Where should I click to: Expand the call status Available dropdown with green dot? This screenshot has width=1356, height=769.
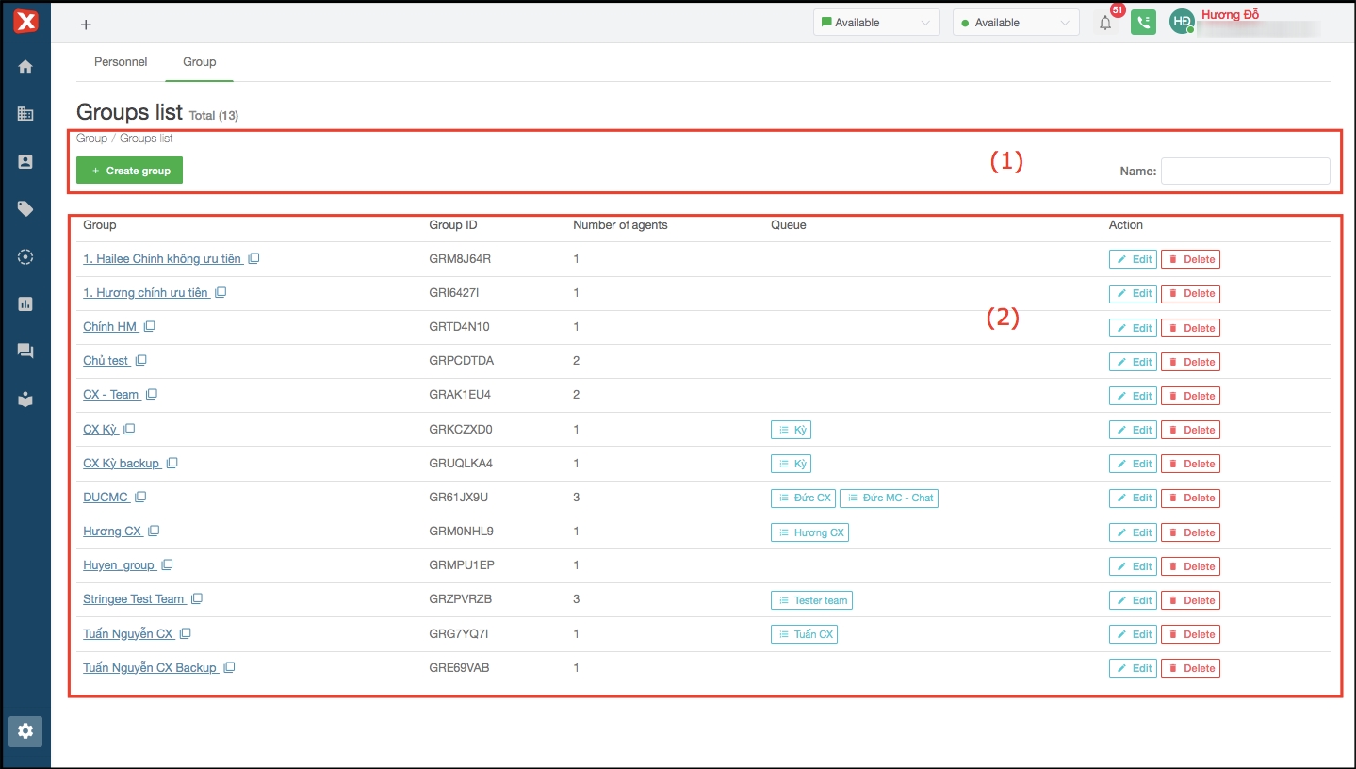(x=1016, y=23)
